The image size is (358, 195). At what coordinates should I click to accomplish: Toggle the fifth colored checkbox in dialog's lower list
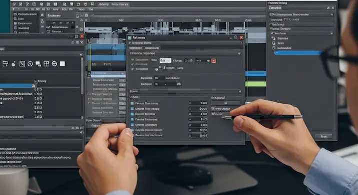point(132,125)
